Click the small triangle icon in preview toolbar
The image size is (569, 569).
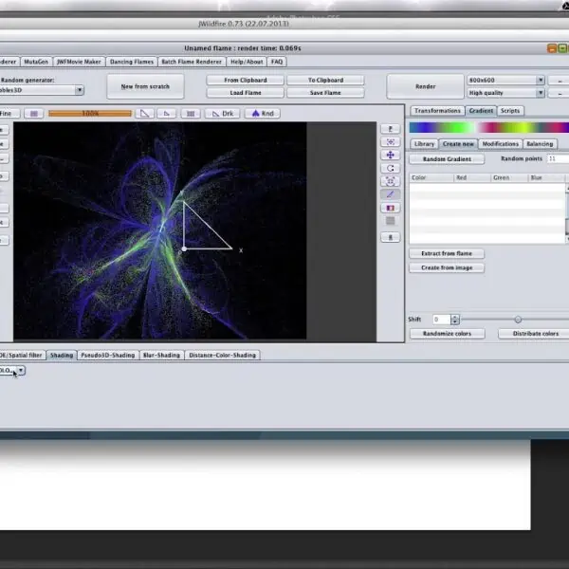(x=167, y=114)
